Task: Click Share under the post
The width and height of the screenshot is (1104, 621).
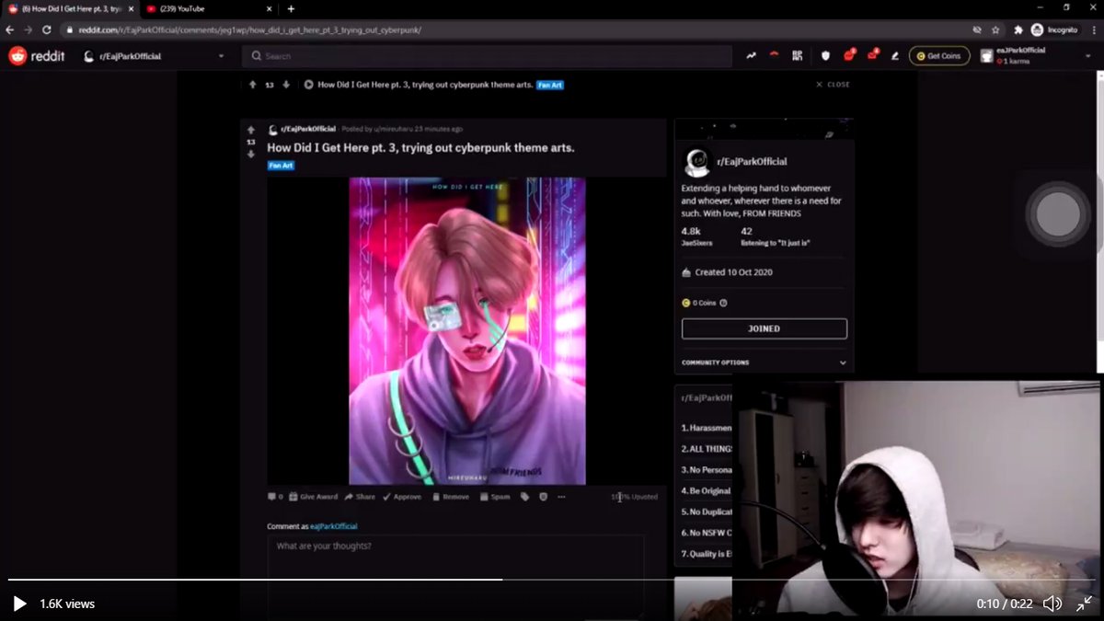Action: [360, 497]
